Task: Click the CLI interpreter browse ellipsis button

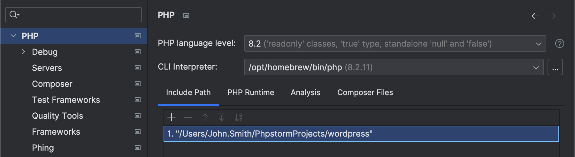Action: tap(555, 67)
